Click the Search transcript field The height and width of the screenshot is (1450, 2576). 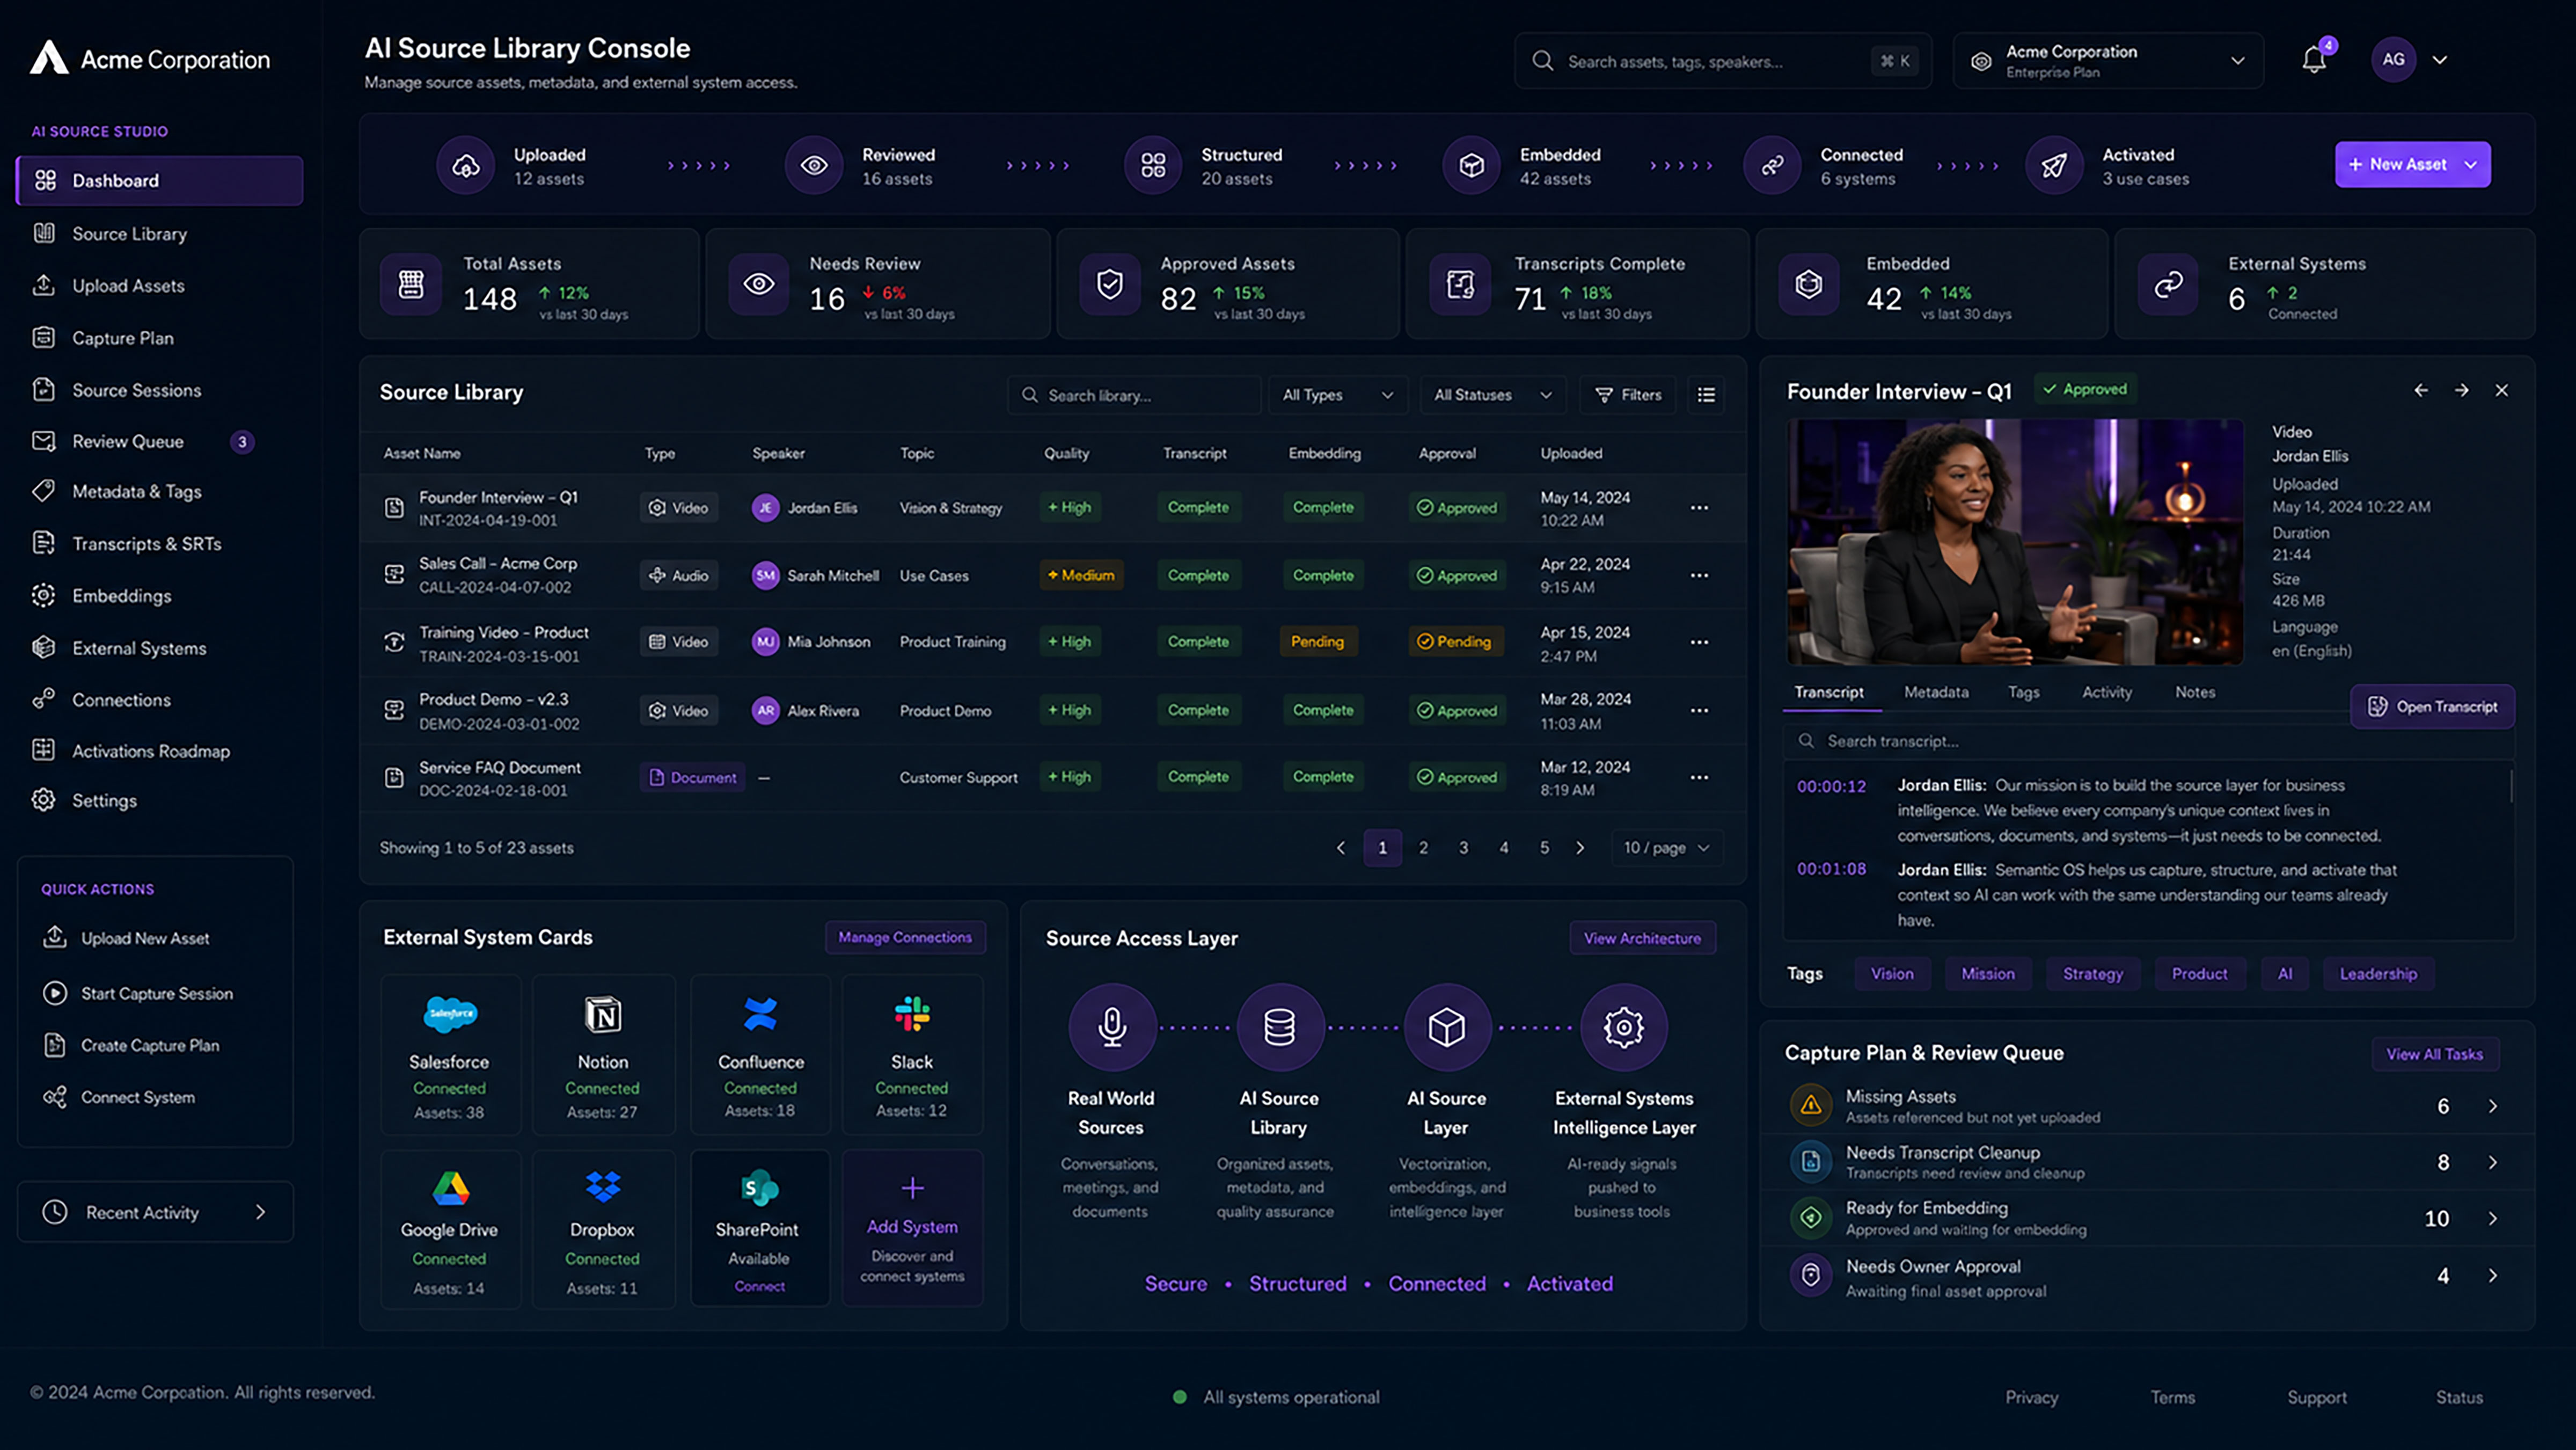[2148, 741]
